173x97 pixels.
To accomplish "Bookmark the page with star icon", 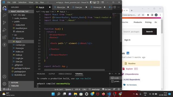I will click(x=143, y=15).
